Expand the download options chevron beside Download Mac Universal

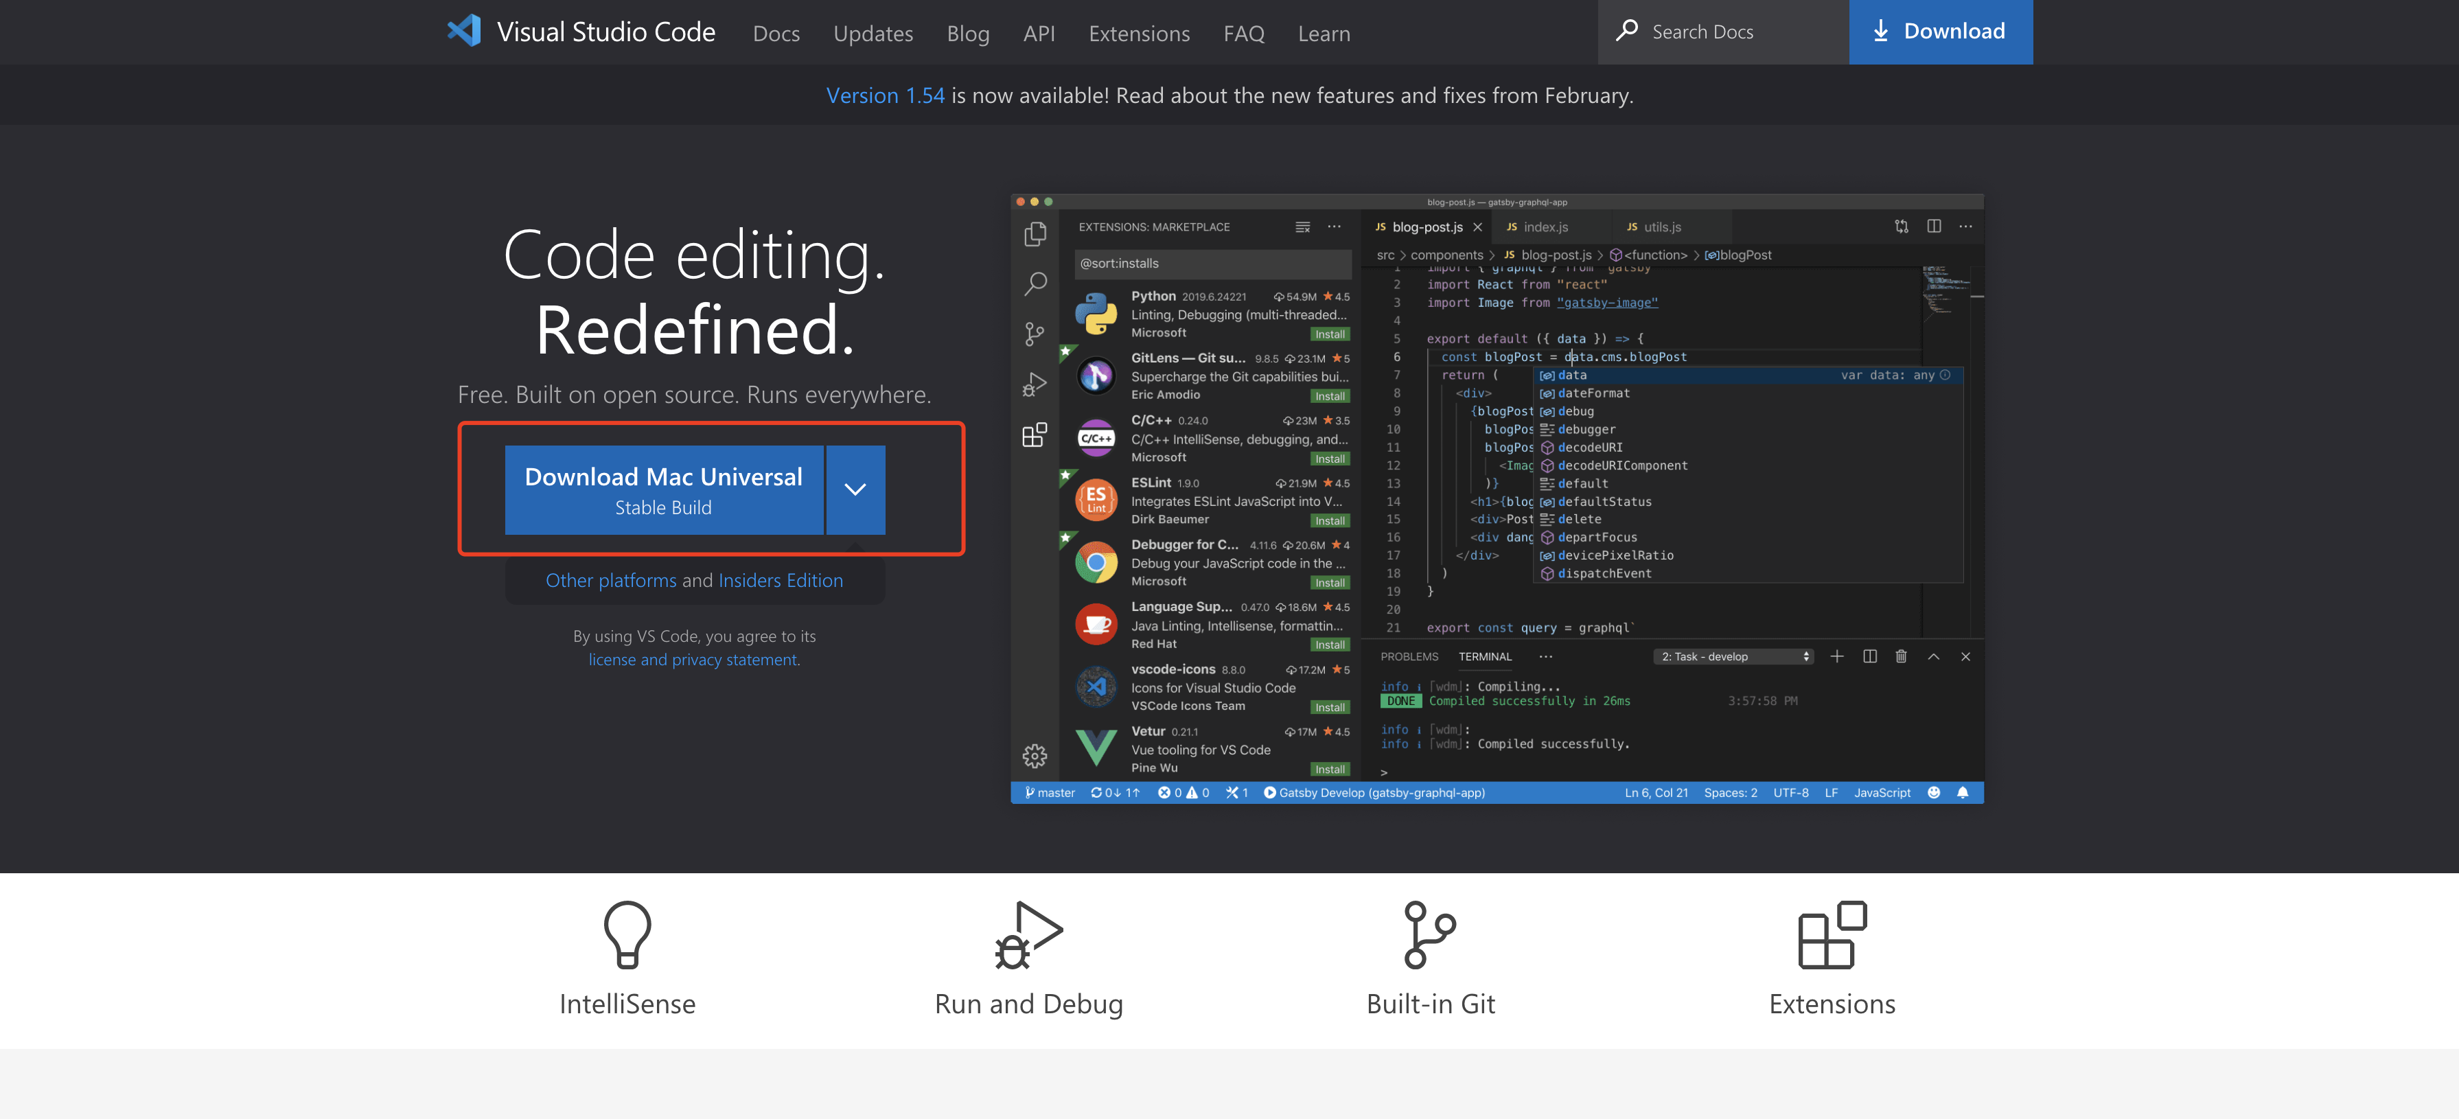[x=855, y=489]
